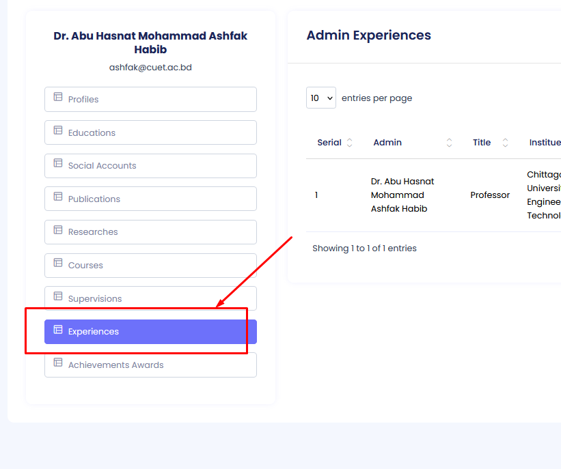The height and width of the screenshot is (469, 561).
Task: Click the Supervisions list icon
Action: point(58,298)
